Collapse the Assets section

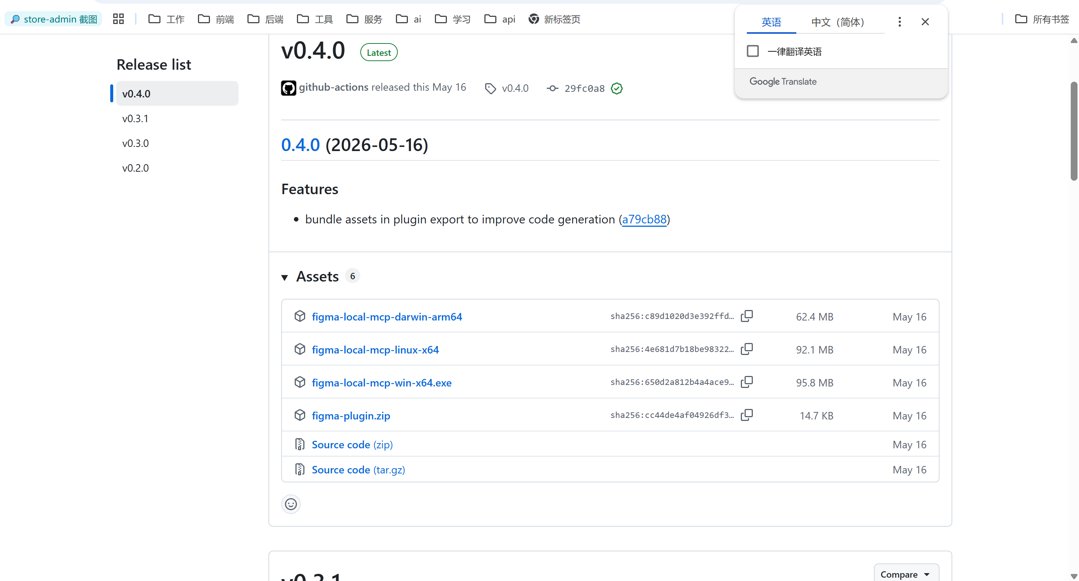pyautogui.click(x=285, y=277)
